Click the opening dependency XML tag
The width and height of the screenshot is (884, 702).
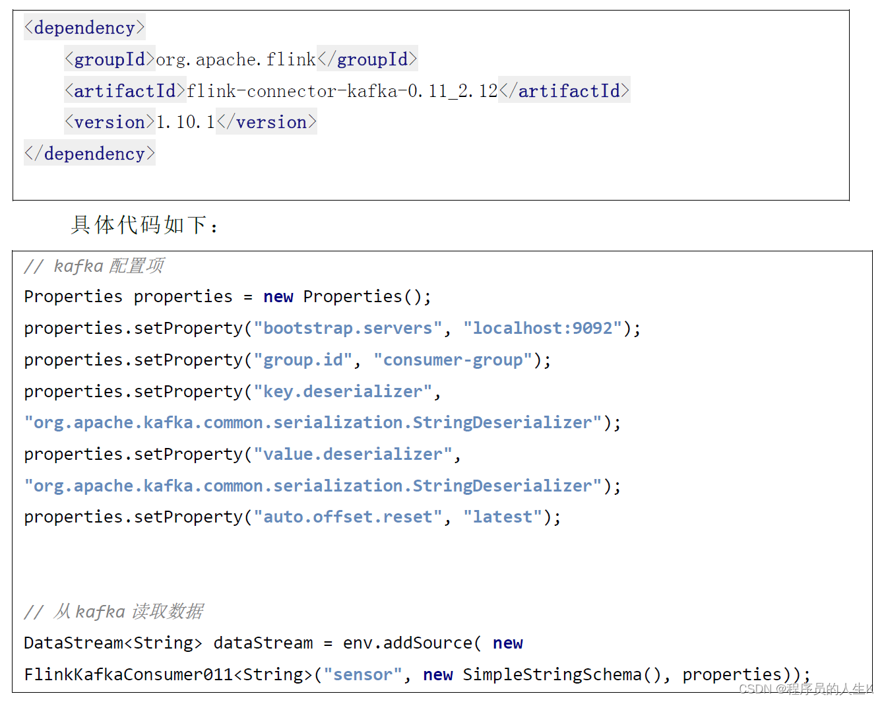point(84,28)
